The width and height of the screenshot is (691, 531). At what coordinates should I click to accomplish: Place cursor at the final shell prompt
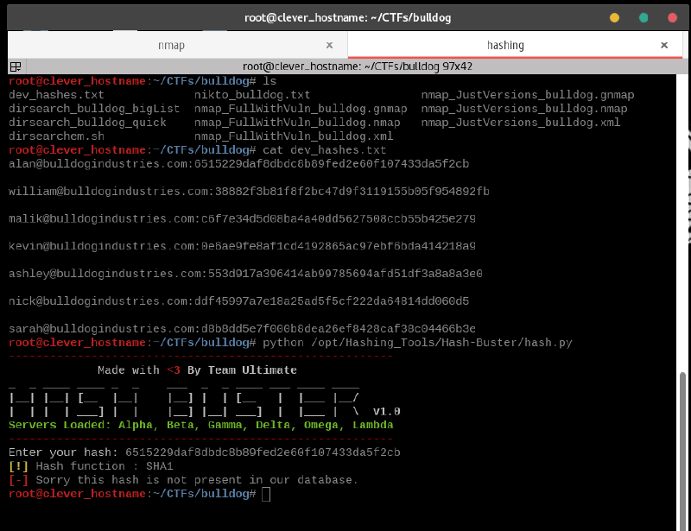pyautogui.click(x=265, y=494)
